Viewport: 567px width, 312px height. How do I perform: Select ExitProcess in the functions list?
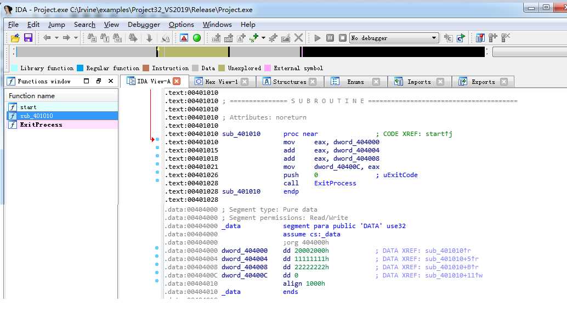click(62, 124)
